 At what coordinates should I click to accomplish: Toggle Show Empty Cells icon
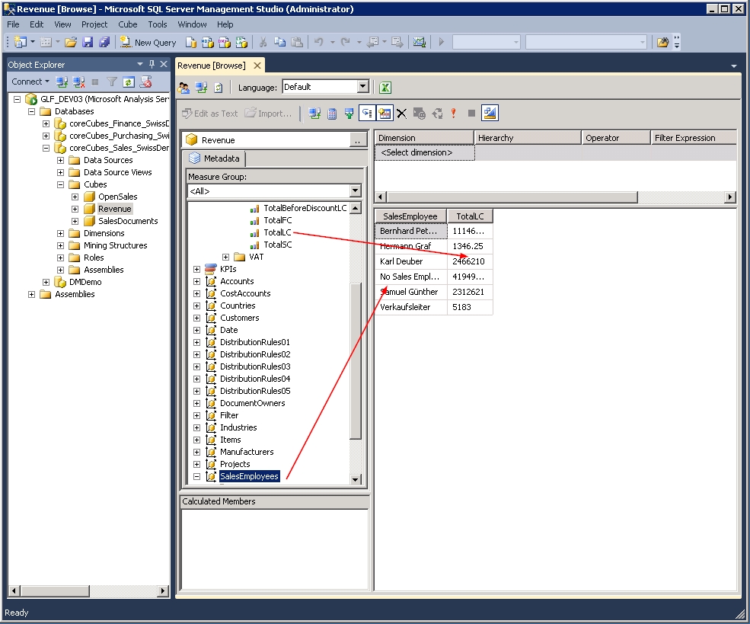point(349,114)
